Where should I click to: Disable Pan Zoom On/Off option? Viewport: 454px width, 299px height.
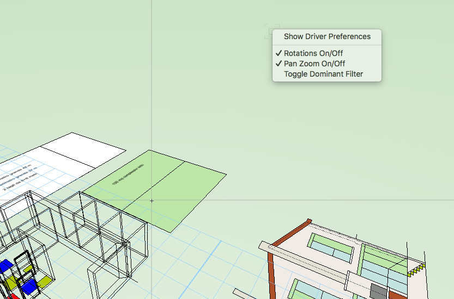(314, 64)
